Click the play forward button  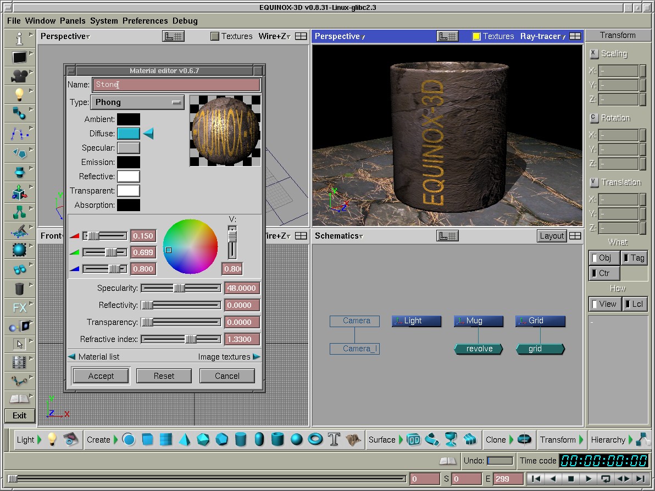tap(588, 479)
